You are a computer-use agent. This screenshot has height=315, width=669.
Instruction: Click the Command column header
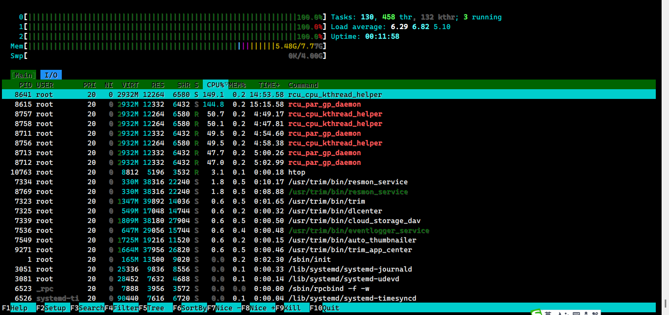tap(303, 85)
